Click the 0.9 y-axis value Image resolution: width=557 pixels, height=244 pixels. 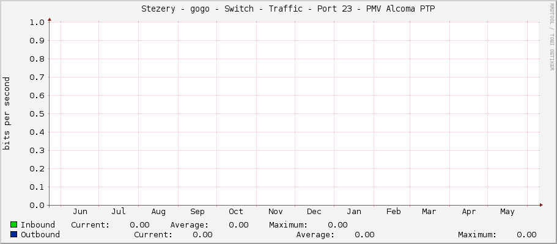[x=37, y=41]
